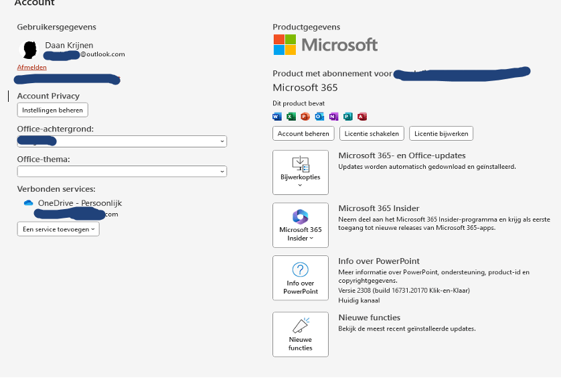
Task: Click the Verbonden services label
Action: click(x=56, y=189)
